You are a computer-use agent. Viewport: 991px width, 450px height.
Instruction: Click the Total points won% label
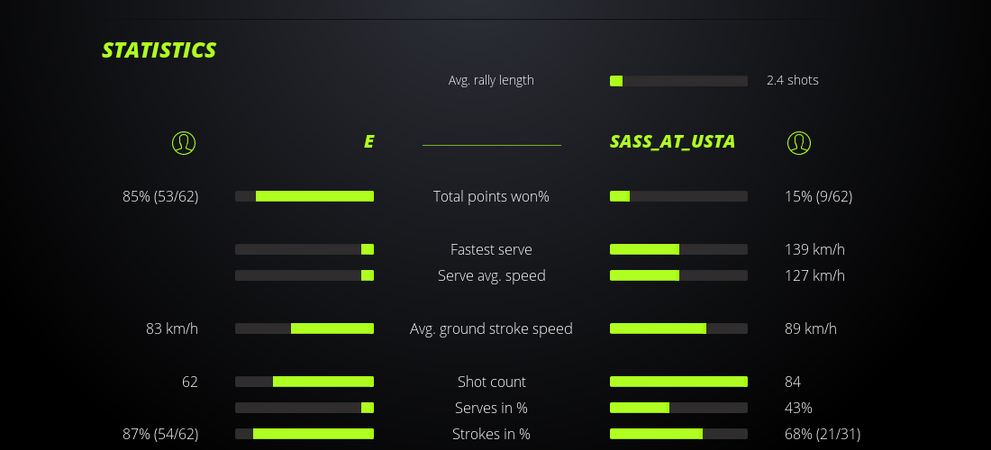point(491,196)
